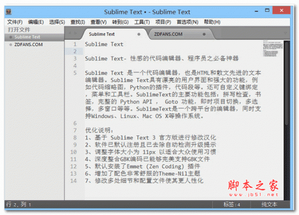299x215 pixels.
Task: Open the 工具(T) menu
Action: tap(142, 22)
